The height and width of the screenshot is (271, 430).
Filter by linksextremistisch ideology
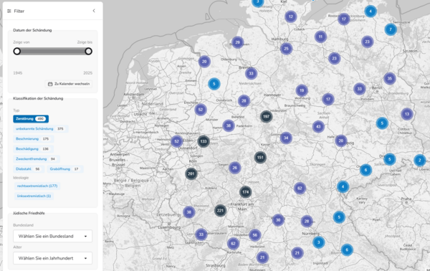(34, 196)
